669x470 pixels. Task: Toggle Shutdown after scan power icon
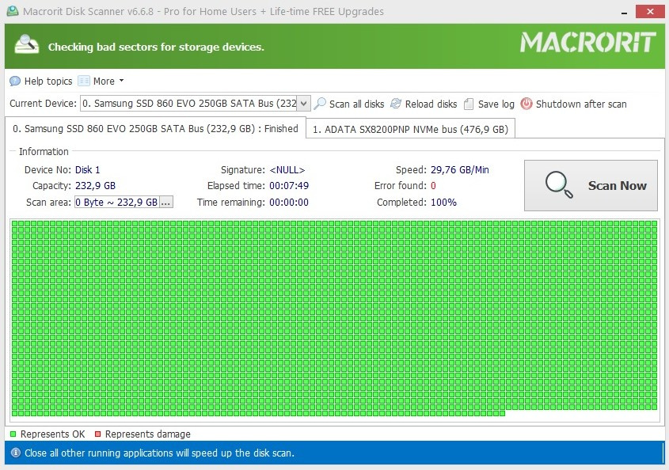[x=526, y=104]
